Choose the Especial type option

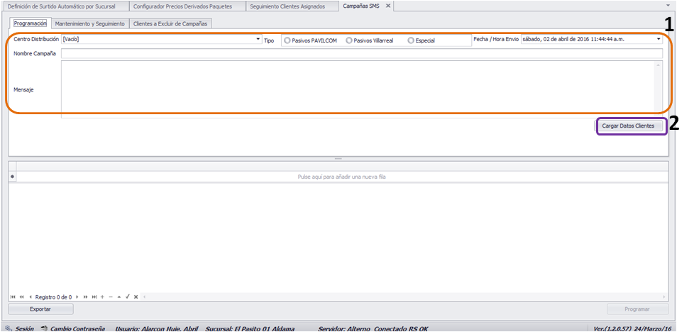pos(411,40)
